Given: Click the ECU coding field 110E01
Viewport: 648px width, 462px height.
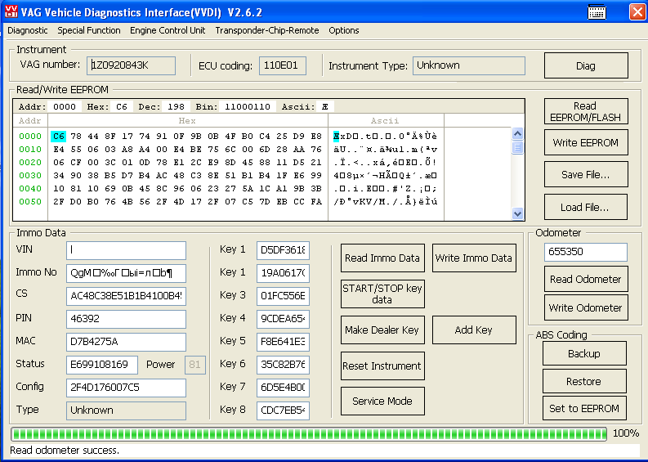Looking at the screenshot, I should click(x=283, y=65).
